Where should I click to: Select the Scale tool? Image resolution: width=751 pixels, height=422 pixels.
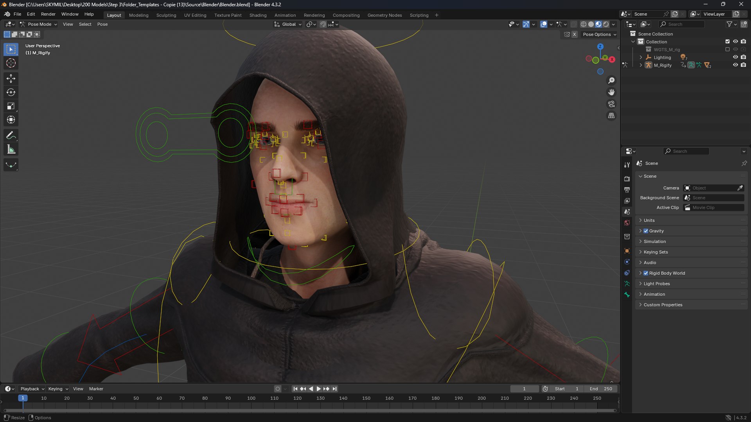point(11,106)
